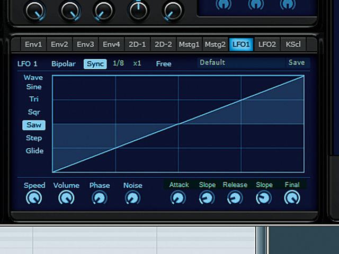Screen dimensions: 339x254
Task: Choose the Sine waveform
Action: coord(34,87)
